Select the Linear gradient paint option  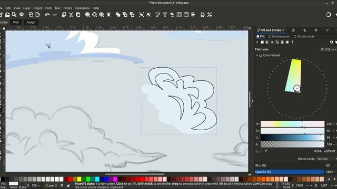pos(267,42)
